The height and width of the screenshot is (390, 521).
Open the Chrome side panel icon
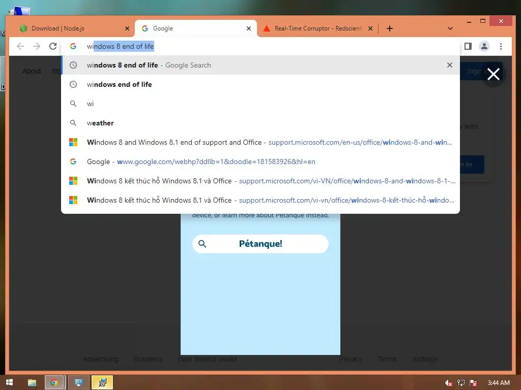pos(468,46)
